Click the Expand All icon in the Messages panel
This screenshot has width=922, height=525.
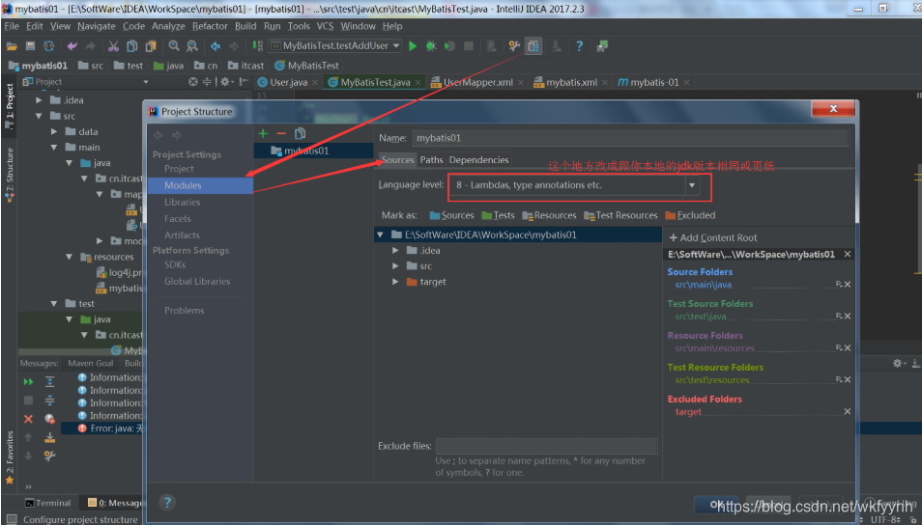point(50,382)
